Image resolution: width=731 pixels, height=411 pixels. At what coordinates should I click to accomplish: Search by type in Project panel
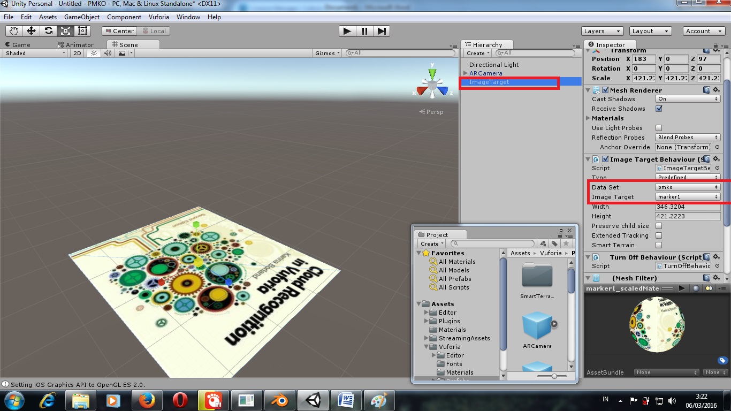pos(543,243)
